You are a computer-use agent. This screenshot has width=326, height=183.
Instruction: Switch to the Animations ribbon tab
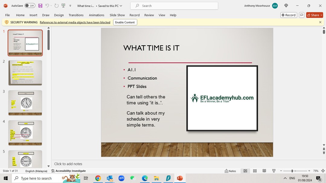(96, 15)
